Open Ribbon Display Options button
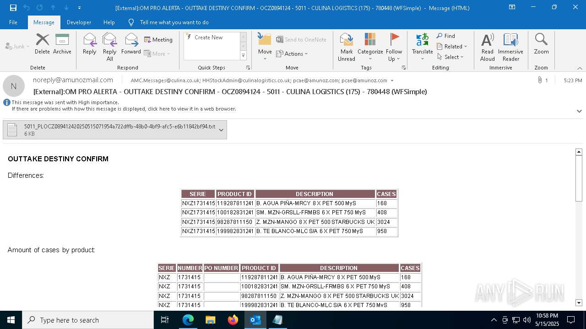This screenshot has width=586, height=329. tap(512, 7)
